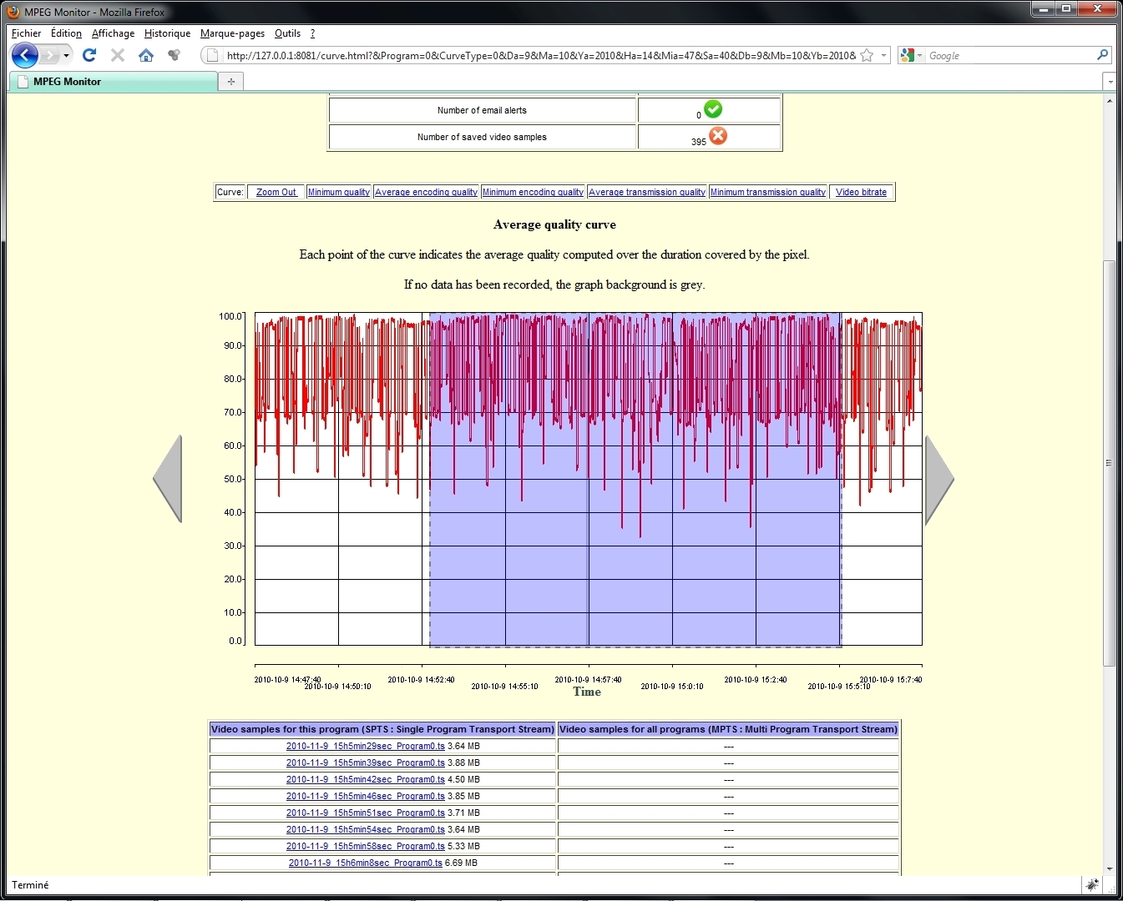Open a new tab with the plus button

tap(230, 81)
